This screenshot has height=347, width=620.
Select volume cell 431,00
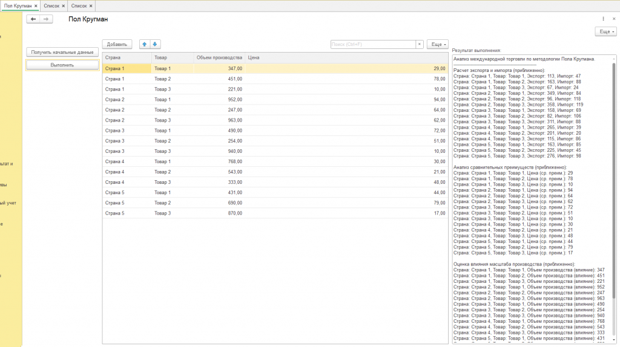[x=219, y=193]
